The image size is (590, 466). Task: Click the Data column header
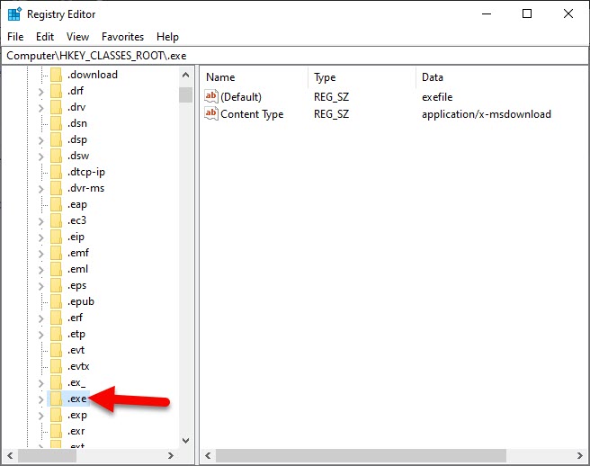coord(433,77)
